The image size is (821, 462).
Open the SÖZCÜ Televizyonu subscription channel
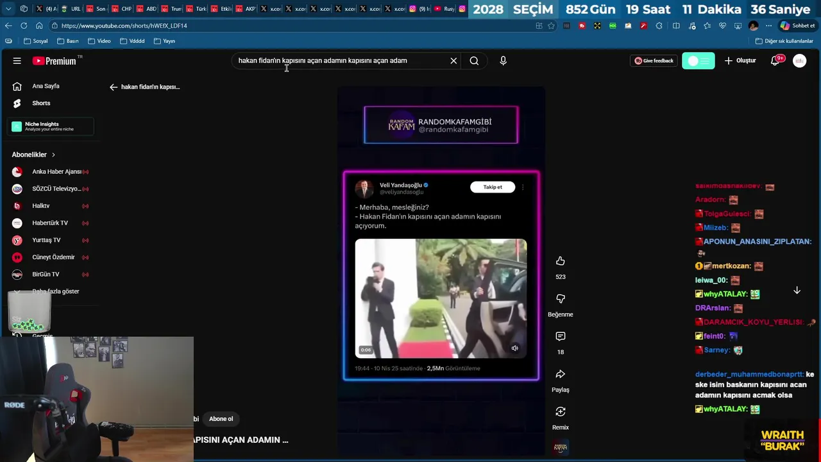point(51,189)
